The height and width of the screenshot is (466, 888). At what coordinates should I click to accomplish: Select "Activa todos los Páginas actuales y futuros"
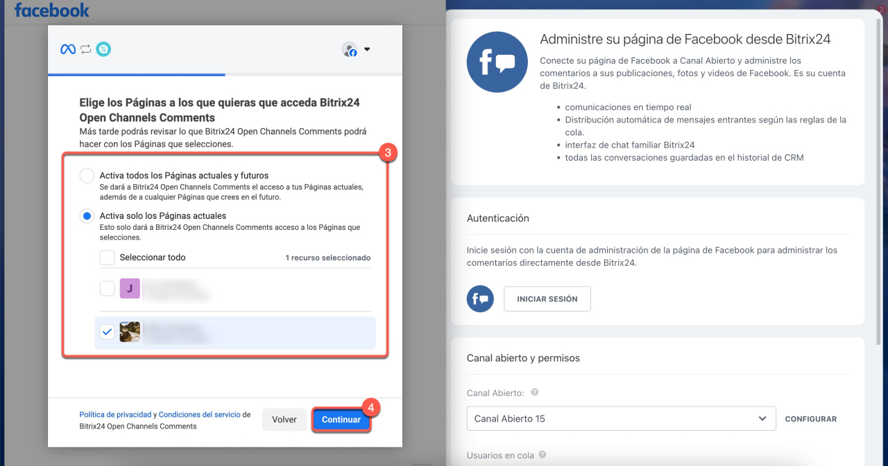coord(87,176)
